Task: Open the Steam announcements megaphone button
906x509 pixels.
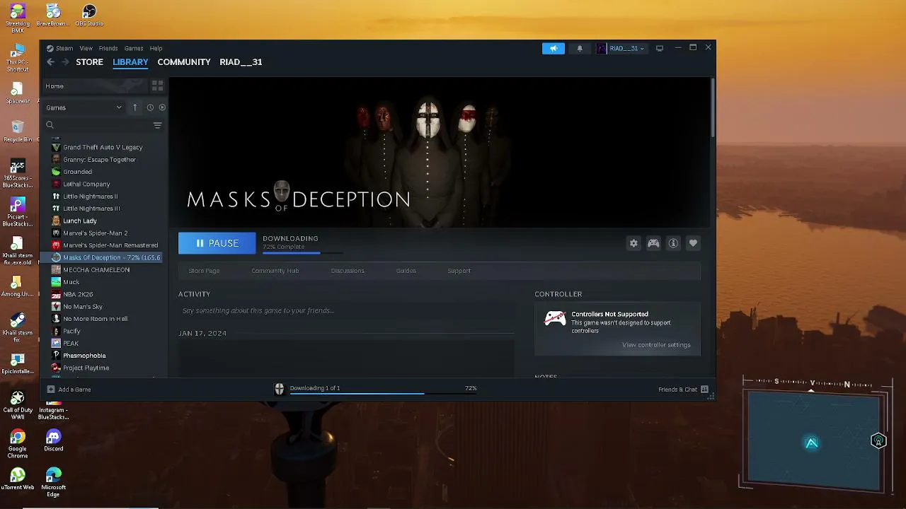Action: pos(554,48)
